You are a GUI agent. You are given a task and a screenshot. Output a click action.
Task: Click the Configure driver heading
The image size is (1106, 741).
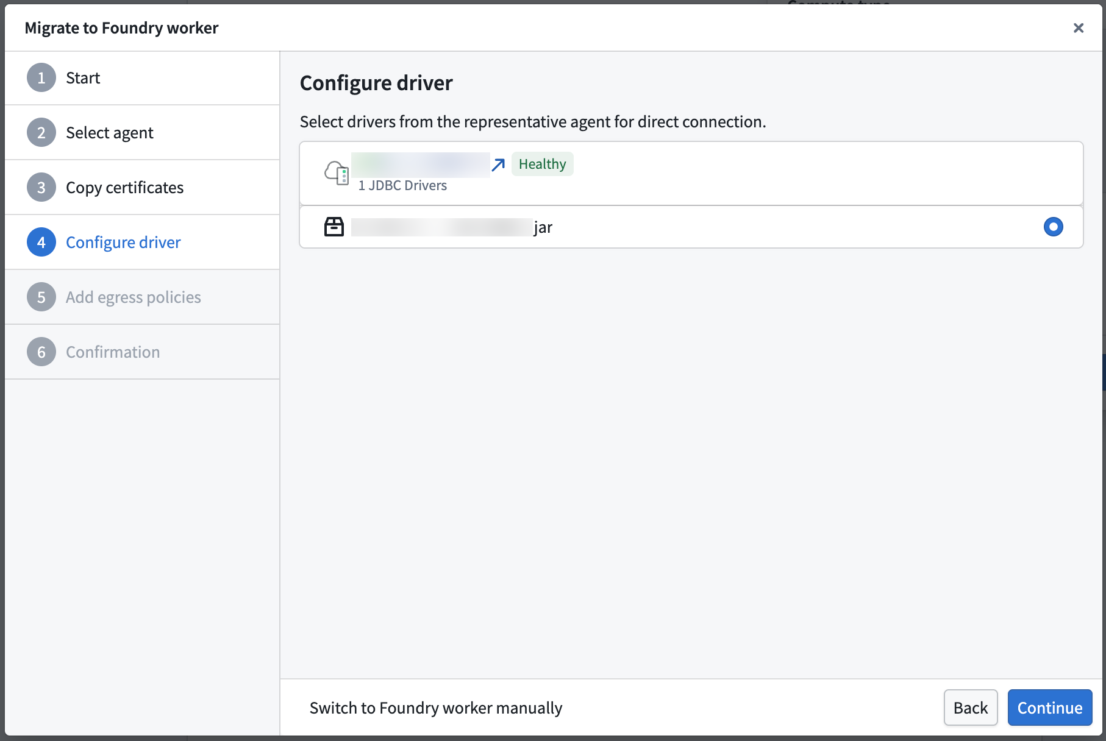coord(376,83)
